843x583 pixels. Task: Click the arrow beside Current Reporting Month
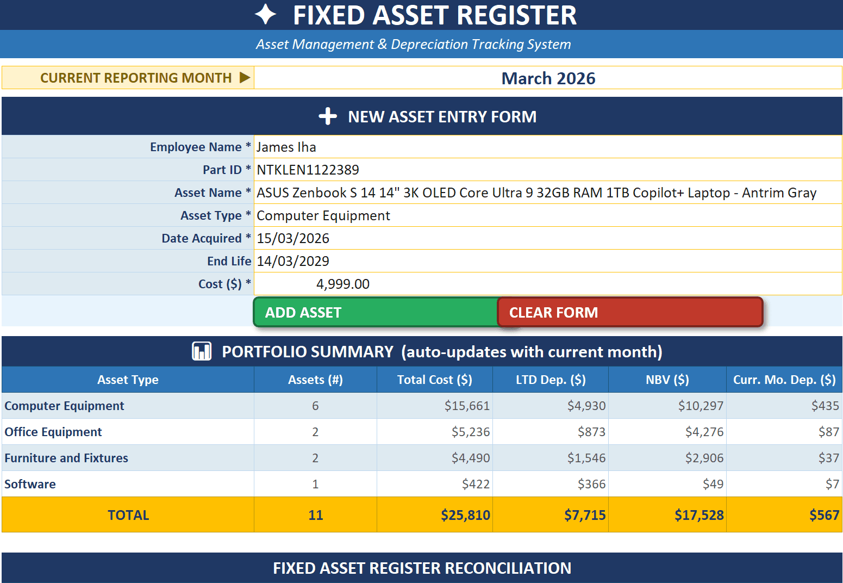tap(245, 77)
